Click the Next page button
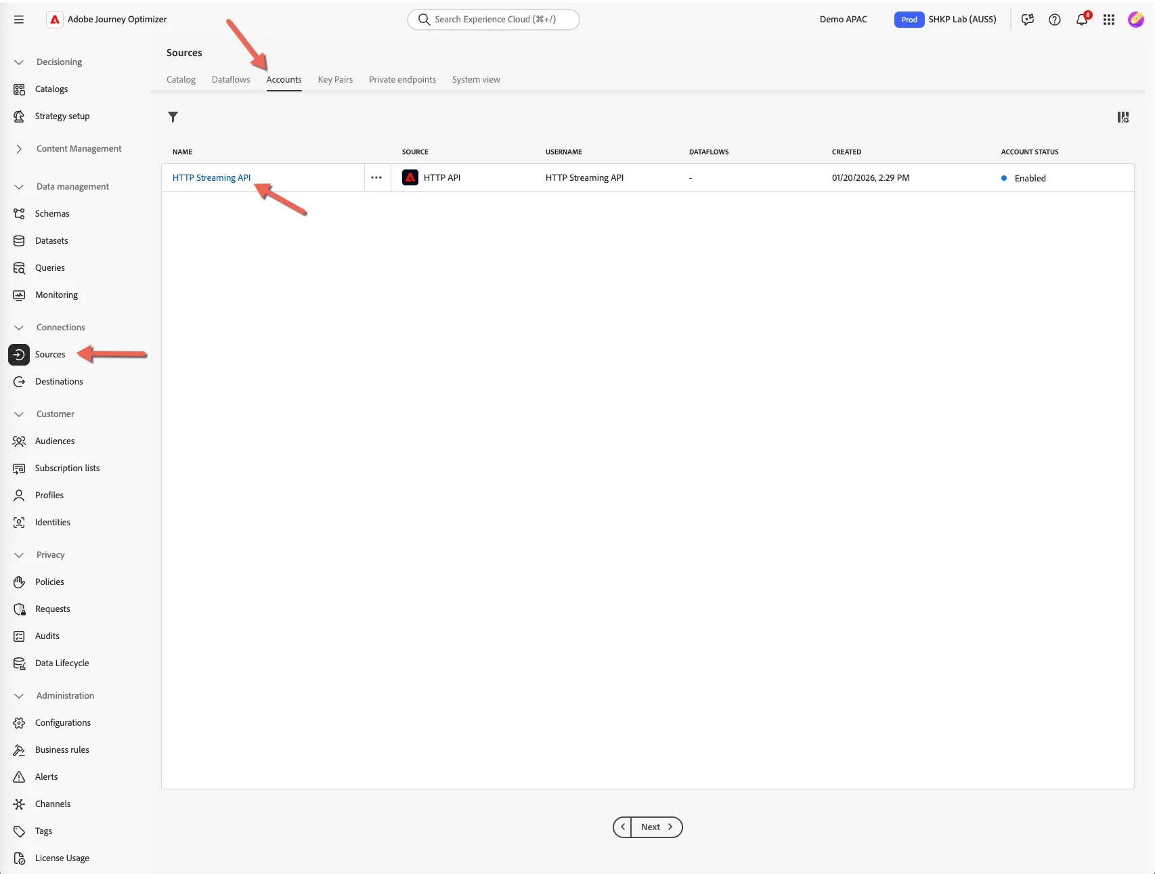The height and width of the screenshot is (874, 1155). click(x=657, y=827)
